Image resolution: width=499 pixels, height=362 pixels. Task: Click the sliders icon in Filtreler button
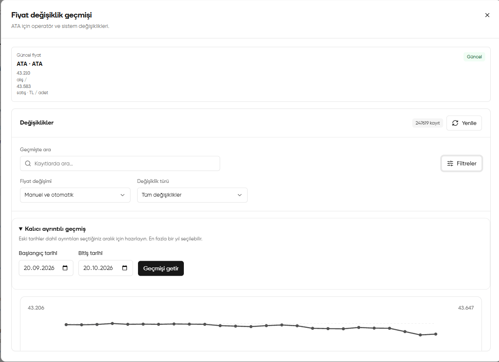click(x=450, y=164)
